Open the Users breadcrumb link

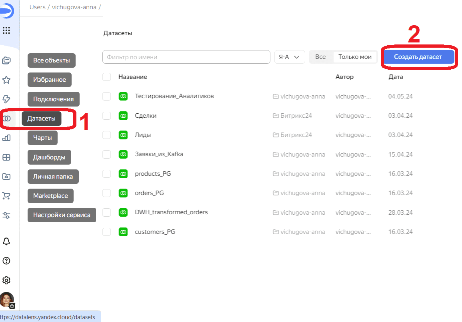coord(38,7)
